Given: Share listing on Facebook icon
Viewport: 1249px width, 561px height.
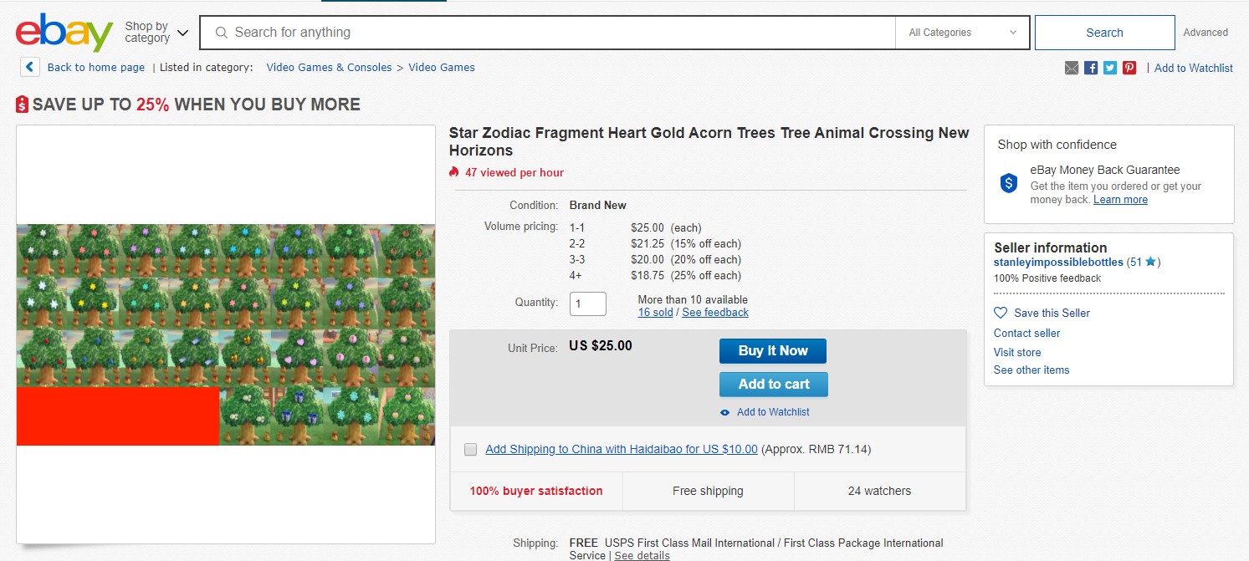Looking at the screenshot, I should (x=1091, y=68).
